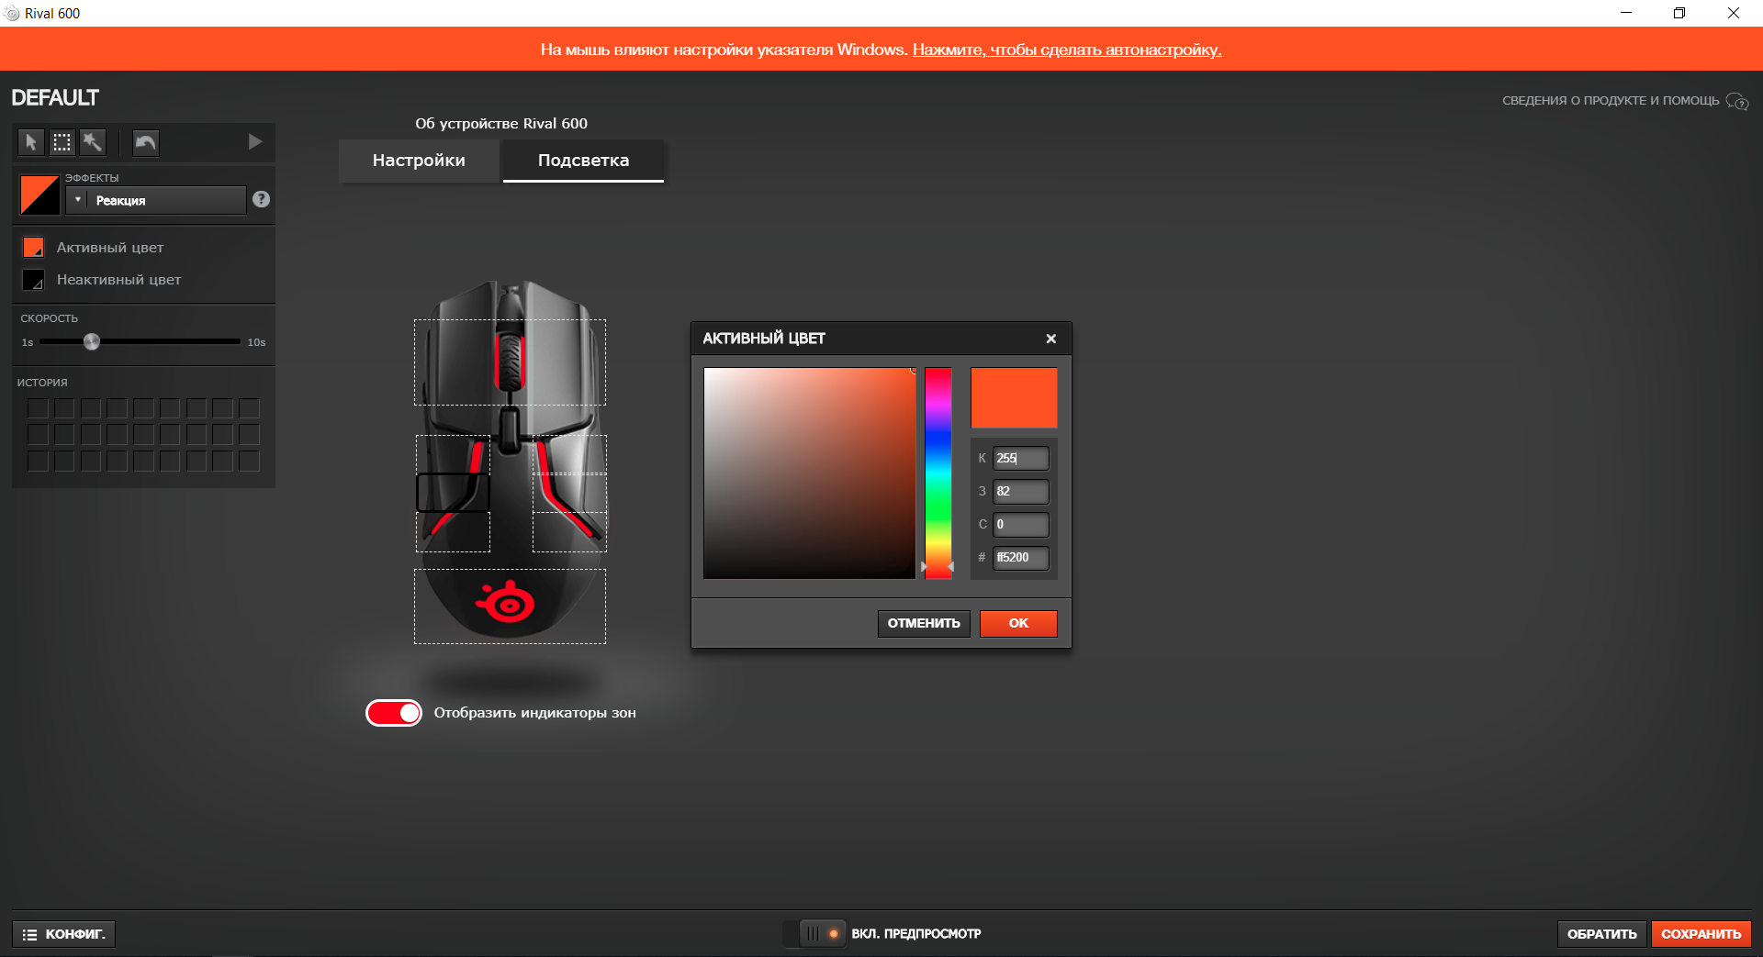This screenshot has height=957, width=1763.
Task: Select the highlighted left side lighting zone
Action: tap(453, 493)
